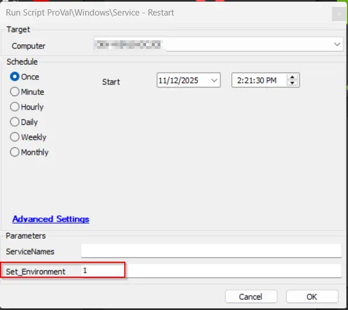The width and height of the screenshot is (348, 310).
Task: Increase start time with up arrow
Action: pyautogui.click(x=293, y=78)
